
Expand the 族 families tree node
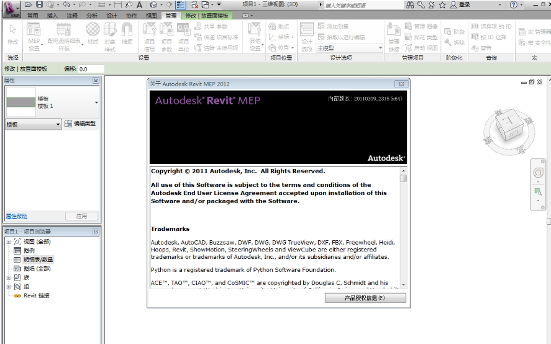point(9,278)
